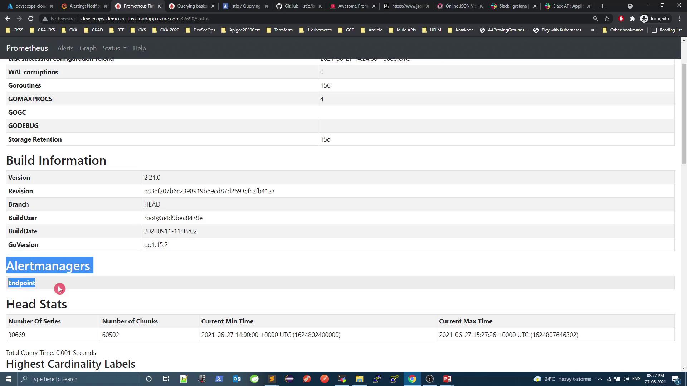The width and height of the screenshot is (687, 386).
Task: Click the bookmark star icon
Action: 607,19
